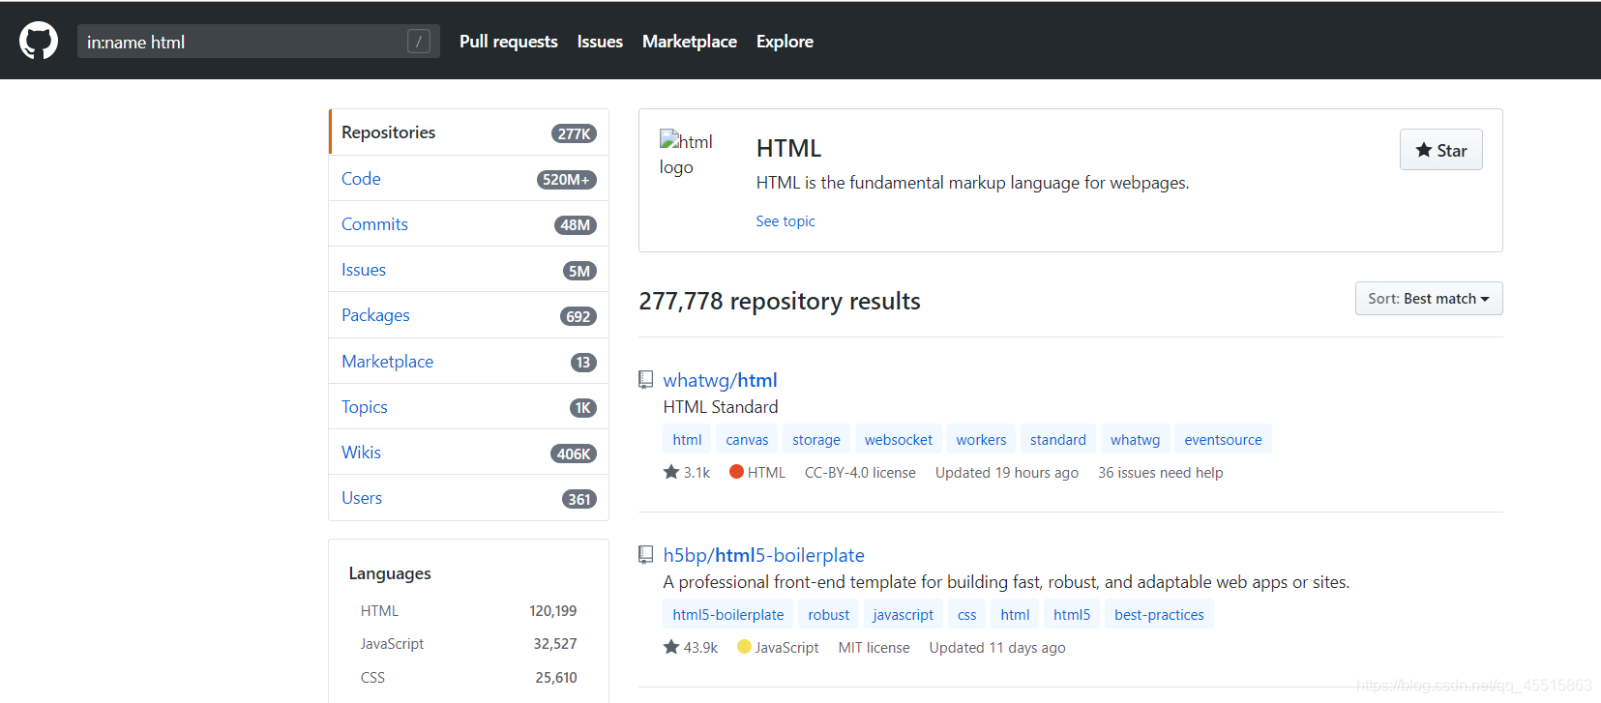
Task: Click the Languages heading
Action: pyautogui.click(x=390, y=573)
